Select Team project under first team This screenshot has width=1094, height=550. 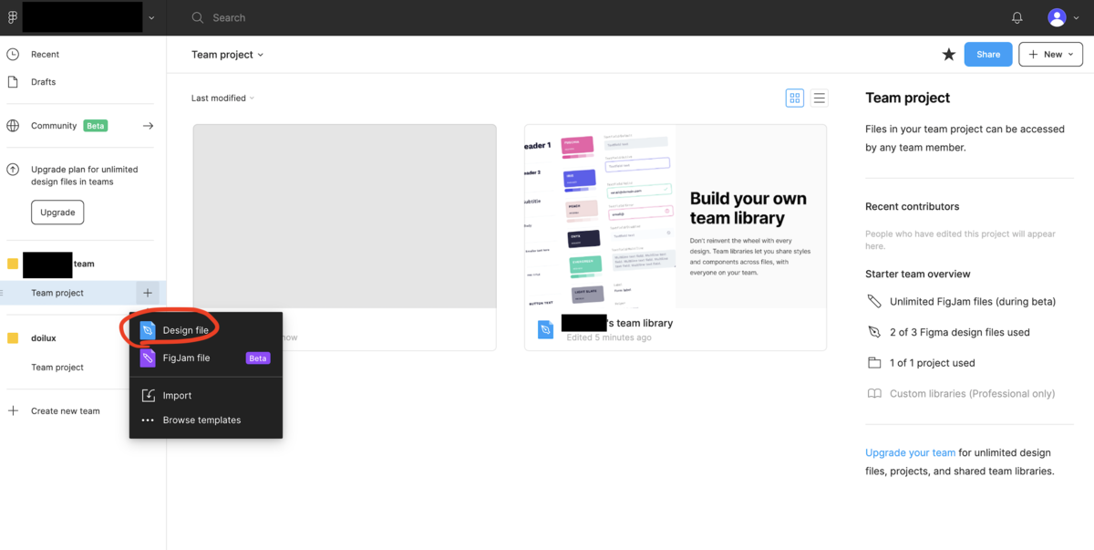[x=57, y=293]
